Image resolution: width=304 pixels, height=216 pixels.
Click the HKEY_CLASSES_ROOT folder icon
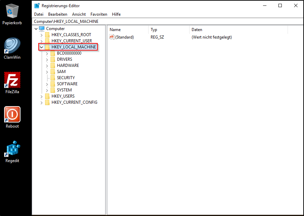click(47, 35)
